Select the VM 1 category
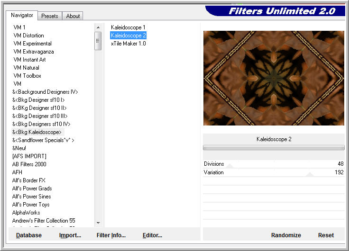The height and width of the screenshot is (251, 349). pos(19,27)
